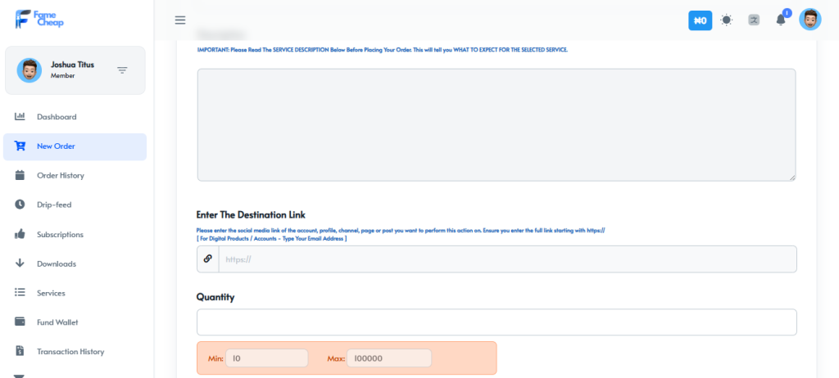Open the language translate icon
Image resolution: width=839 pixels, height=378 pixels.
click(754, 20)
